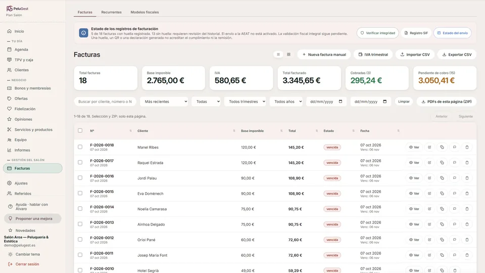Click Limpiar filters button
The width and height of the screenshot is (485, 273).
pyautogui.click(x=404, y=102)
